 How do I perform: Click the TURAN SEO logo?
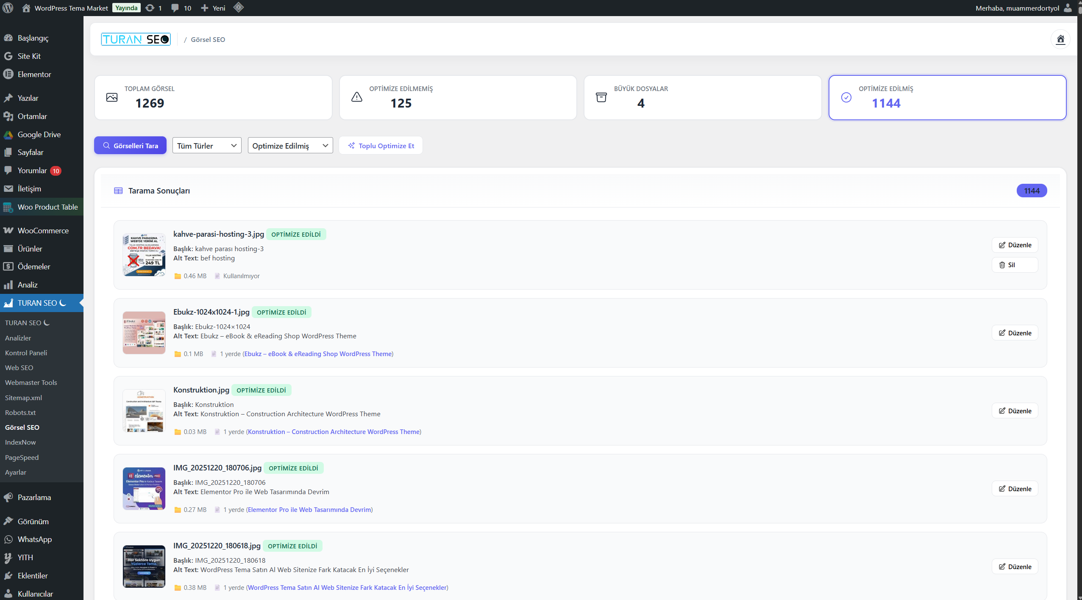coord(136,39)
